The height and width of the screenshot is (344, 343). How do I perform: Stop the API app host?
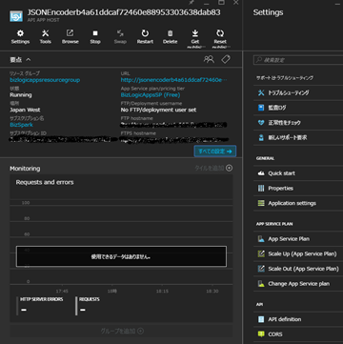tap(95, 36)
